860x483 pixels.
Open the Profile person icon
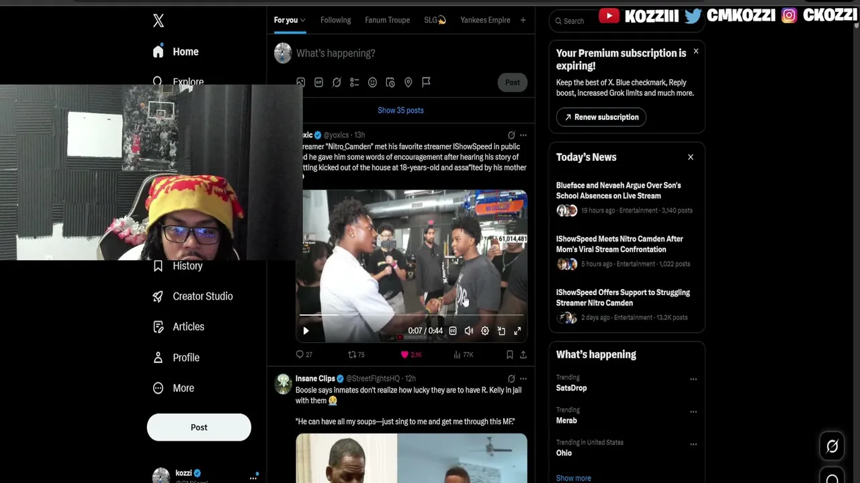click(x=159, y=358)
